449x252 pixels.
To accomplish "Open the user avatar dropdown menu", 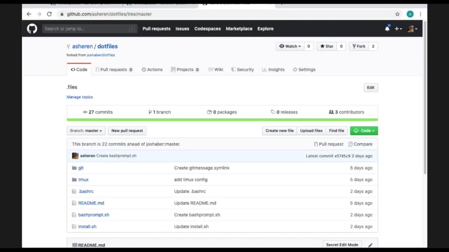I will click(412, 29).
